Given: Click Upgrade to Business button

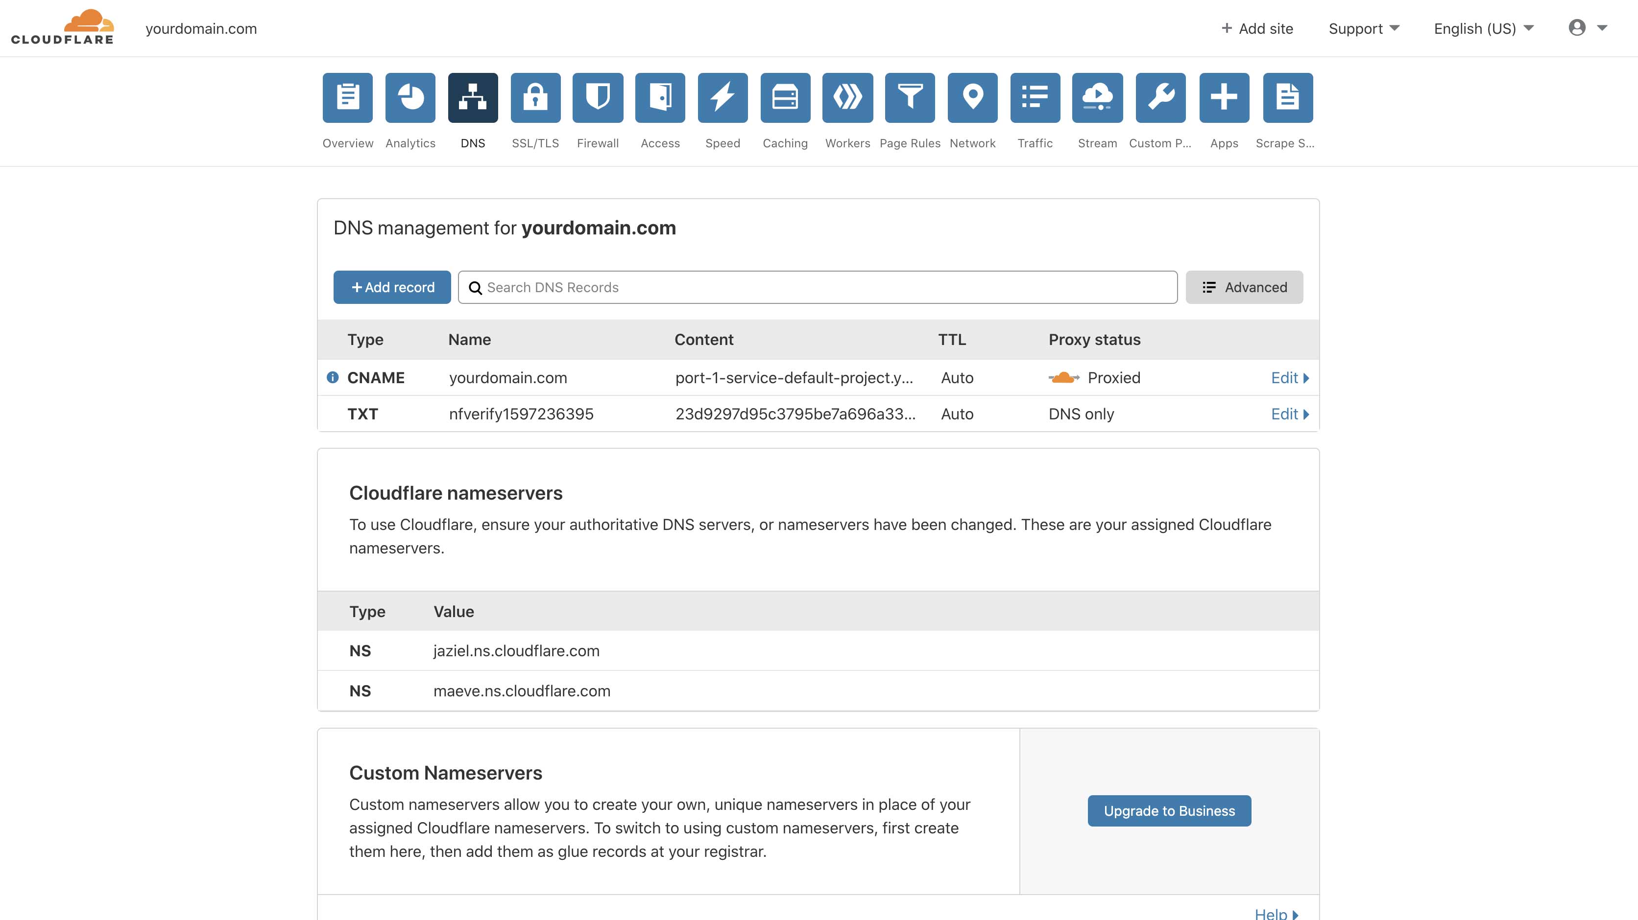Looking at the screenshot, I should click(1169, 811).
